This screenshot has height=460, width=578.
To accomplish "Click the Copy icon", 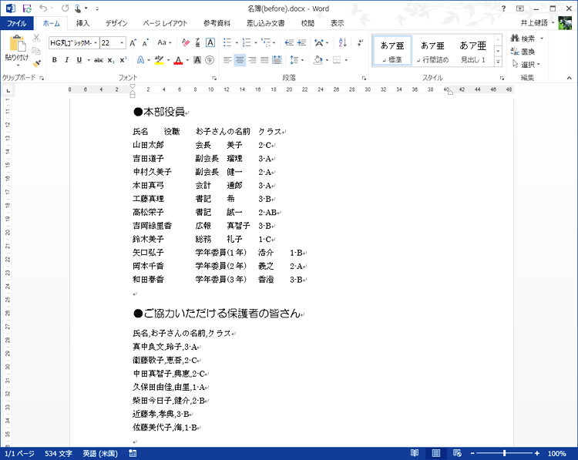I will point(36,51).
